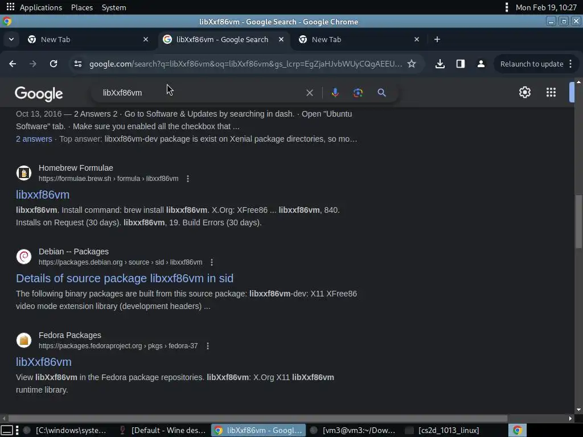This screenshot has height=437, width=583.
Task: Bookmark this page with the star icon
Action: click(x=412, y=64)
